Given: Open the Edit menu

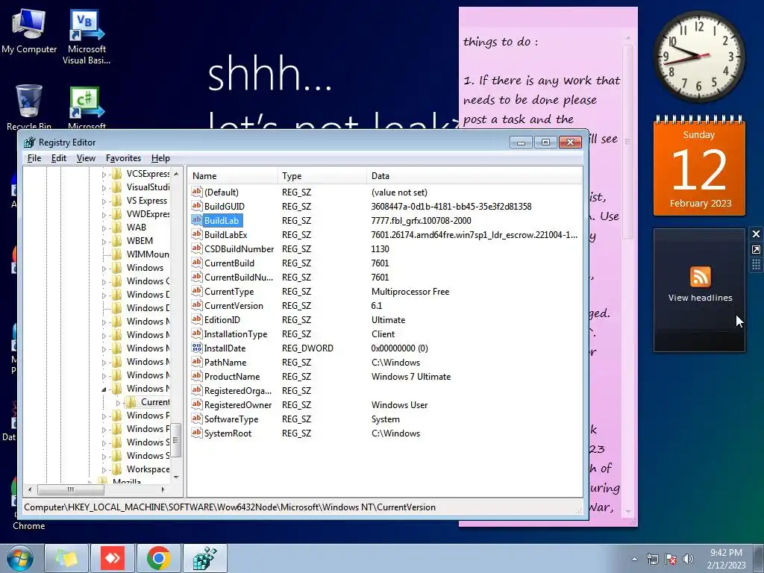Looking at the screenshot, I should tap(58, 158).
